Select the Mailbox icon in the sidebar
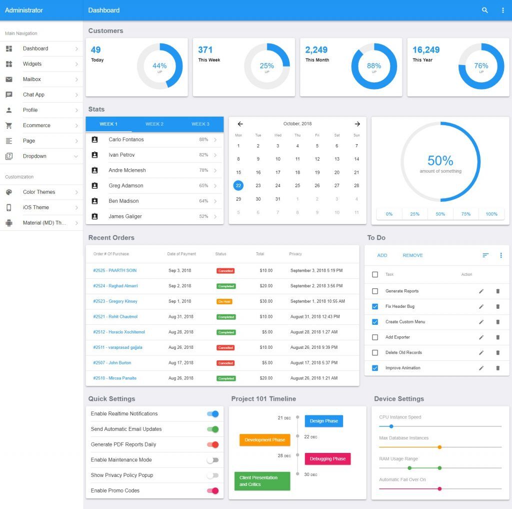This screenshot has width=512, height=509. click(9, 79)
